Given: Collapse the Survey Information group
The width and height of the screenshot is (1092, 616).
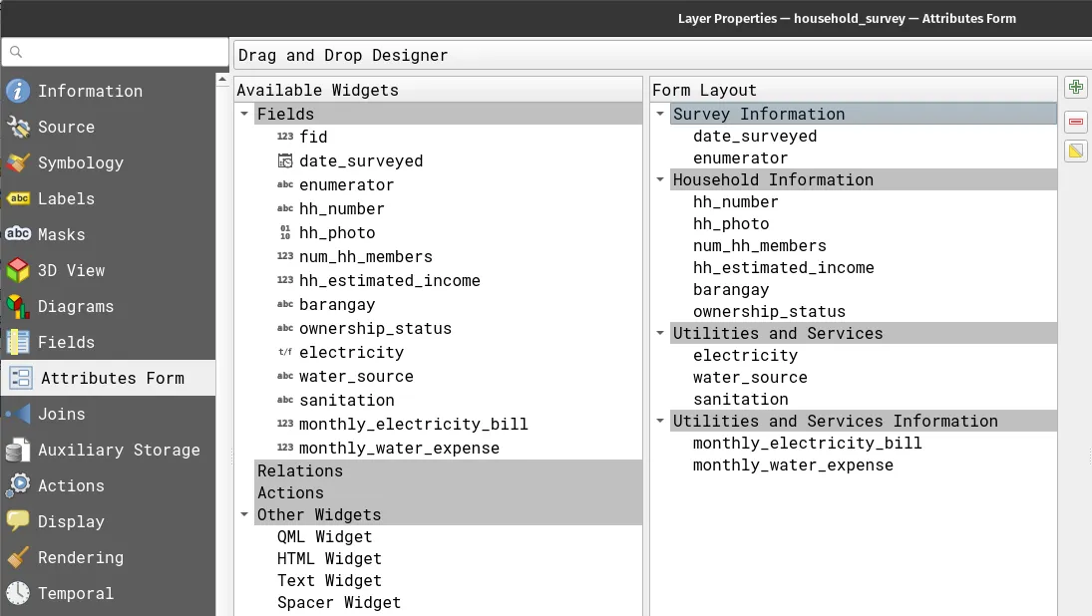Looking at the screenshot, I should pyautogui.click(x=659, y=114).
